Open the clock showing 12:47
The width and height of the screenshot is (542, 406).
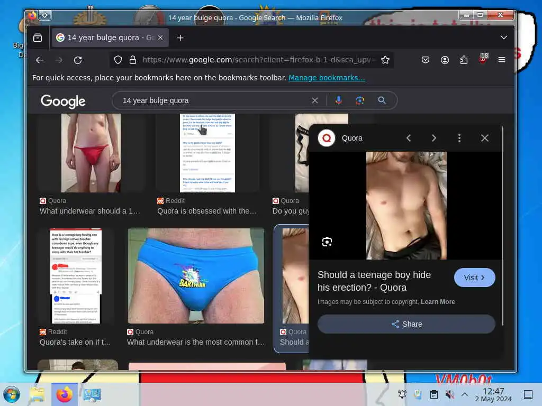click(x=493, y=394)
